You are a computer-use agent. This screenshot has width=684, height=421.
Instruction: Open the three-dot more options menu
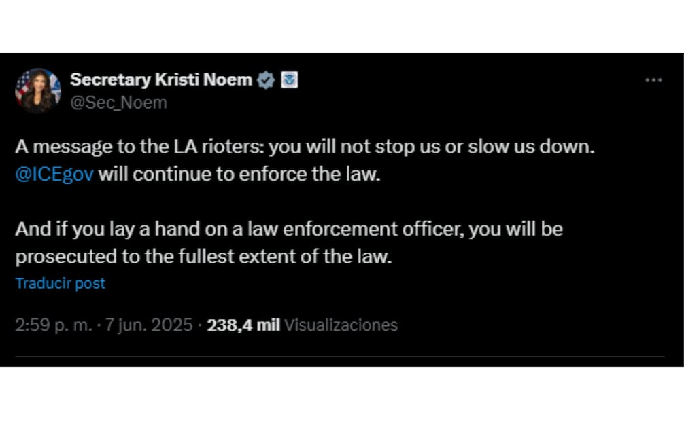(653, 80)
